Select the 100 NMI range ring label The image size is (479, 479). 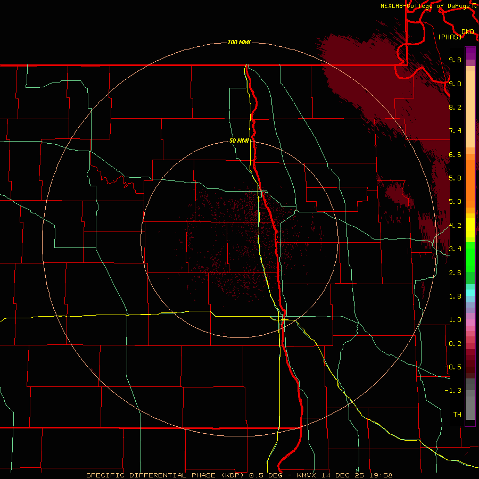click(239, 42)
